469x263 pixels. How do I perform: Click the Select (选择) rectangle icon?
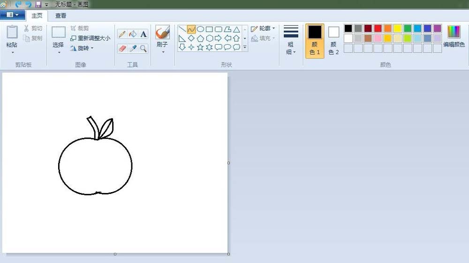58,32
